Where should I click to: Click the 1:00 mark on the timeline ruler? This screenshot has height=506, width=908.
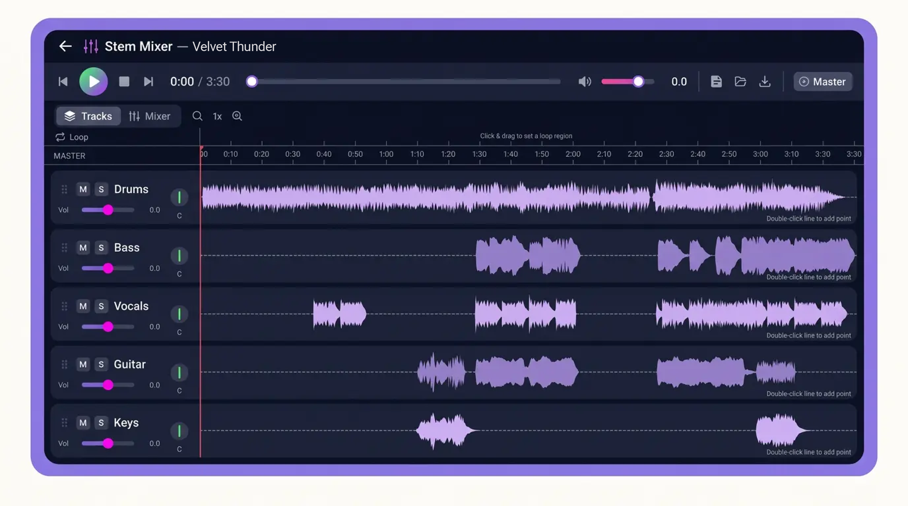coord(386,154)
